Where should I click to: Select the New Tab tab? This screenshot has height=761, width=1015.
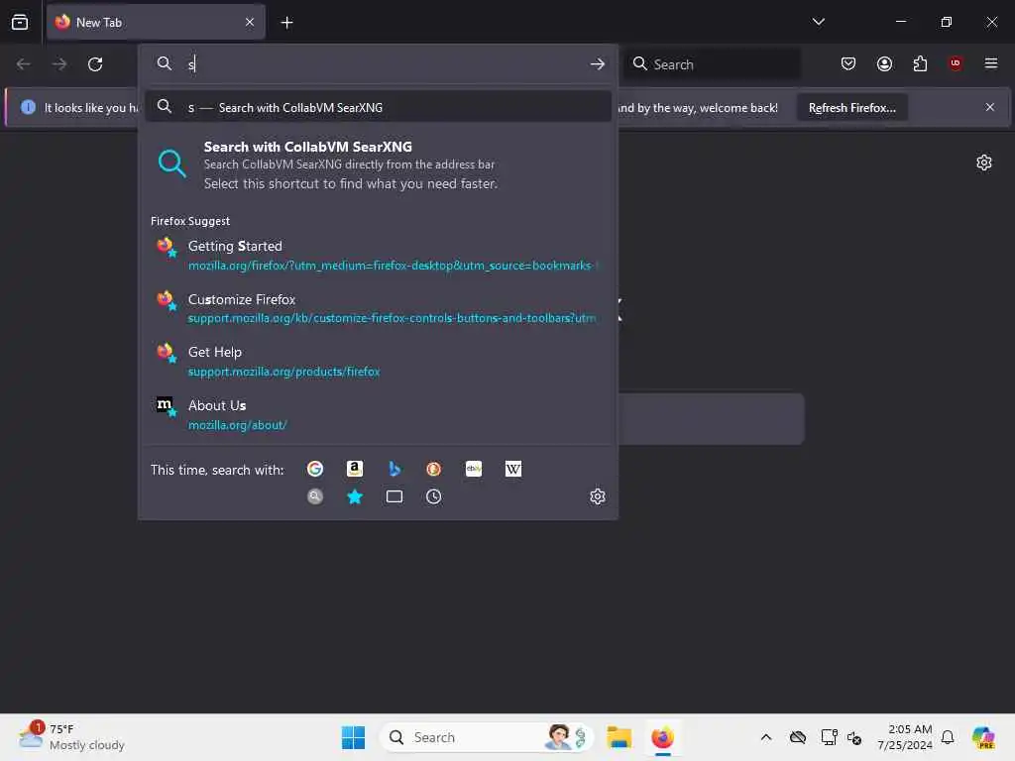pyautogui.click(x=156, y=22)
